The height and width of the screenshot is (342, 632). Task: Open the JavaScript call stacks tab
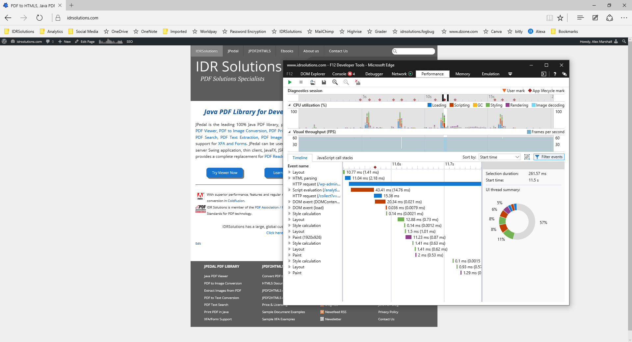tap(335, 158)
